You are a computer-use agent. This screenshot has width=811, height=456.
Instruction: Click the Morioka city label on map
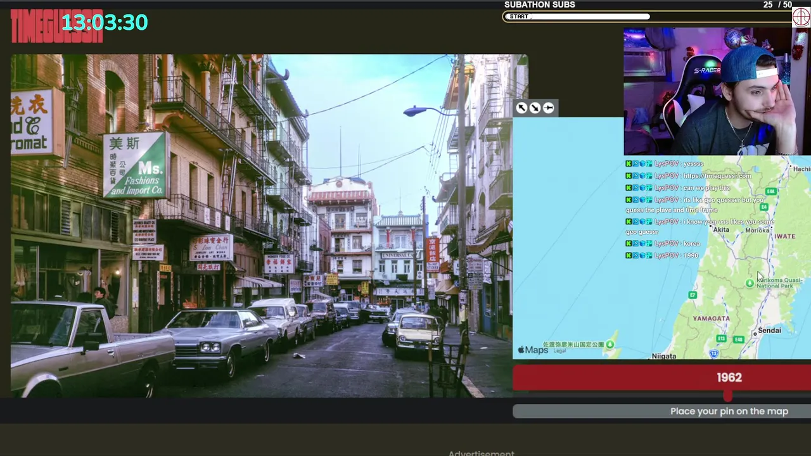757,230
